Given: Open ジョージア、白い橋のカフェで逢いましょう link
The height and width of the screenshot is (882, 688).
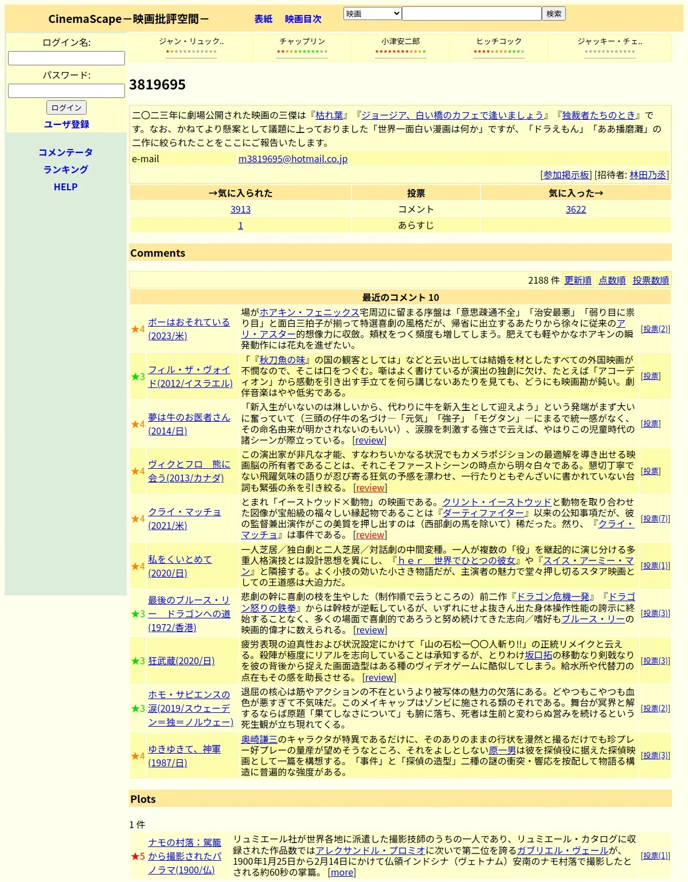Looking at the screenshot, I should point(452,115).
